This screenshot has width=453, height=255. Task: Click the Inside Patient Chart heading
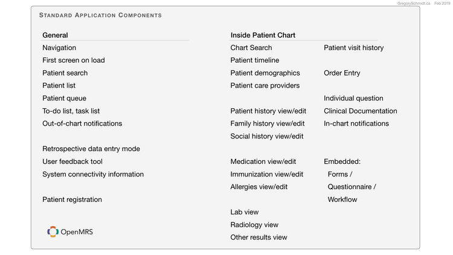[x=263, y=36]
